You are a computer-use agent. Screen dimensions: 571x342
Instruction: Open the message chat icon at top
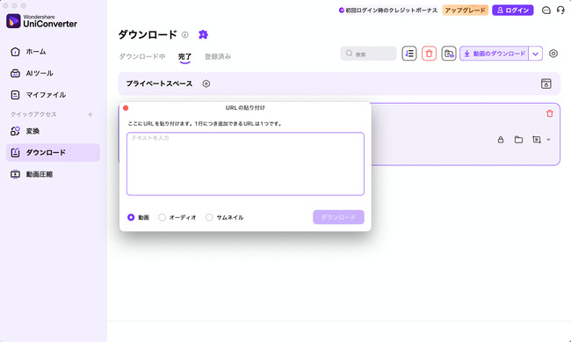(x=546, y=11)
